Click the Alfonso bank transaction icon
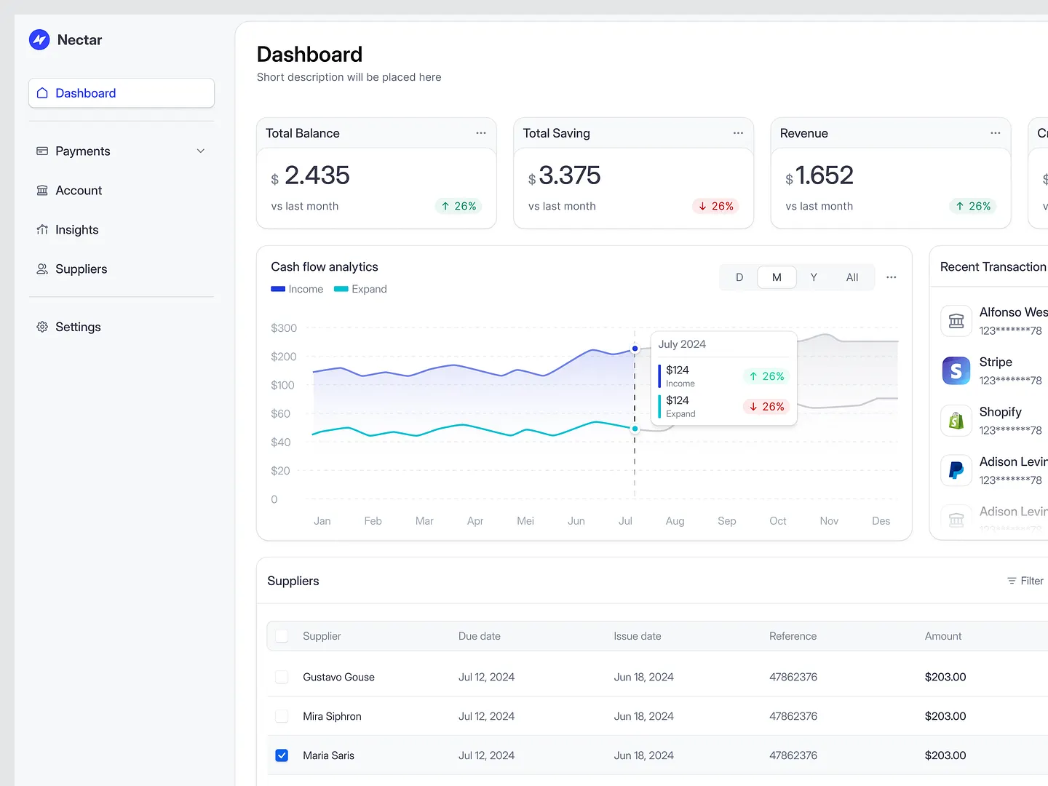 (x=956, y=321)
